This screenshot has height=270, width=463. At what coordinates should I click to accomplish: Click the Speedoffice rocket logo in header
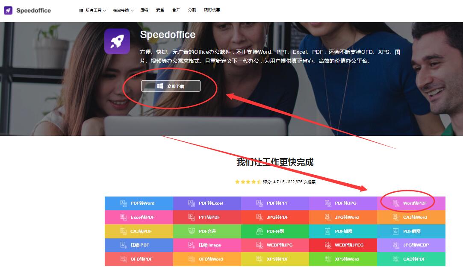[8, 10]
